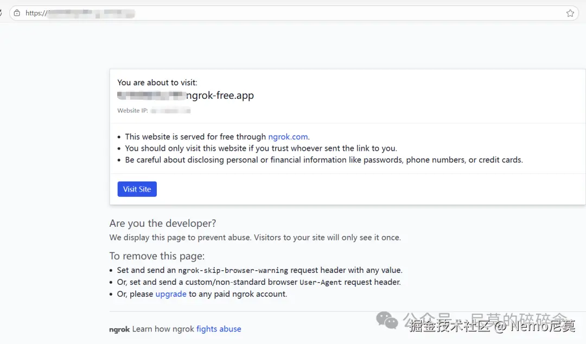This screenshot has height=344, width=586.
Task: Click the page reload icon
Action: point(1,13)
